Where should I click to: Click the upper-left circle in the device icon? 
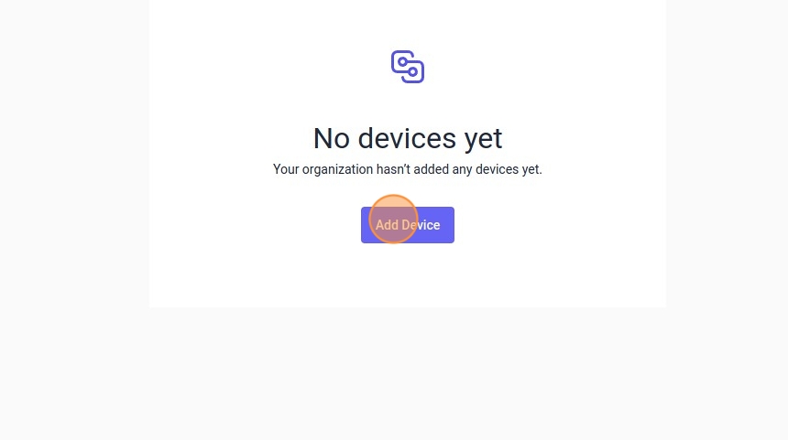pyautogui.click(x=402, y=61)
